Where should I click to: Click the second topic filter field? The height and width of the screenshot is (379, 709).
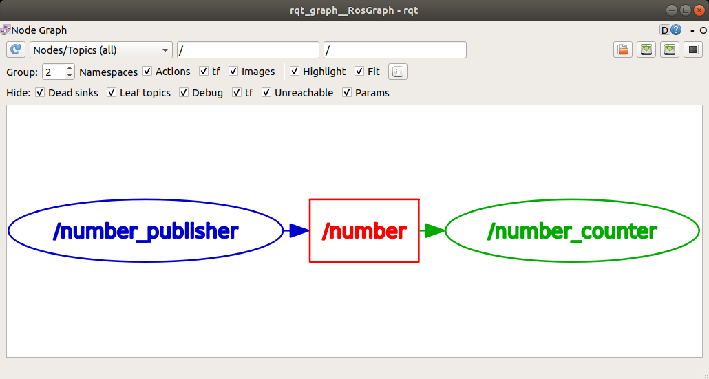[395, 50]
